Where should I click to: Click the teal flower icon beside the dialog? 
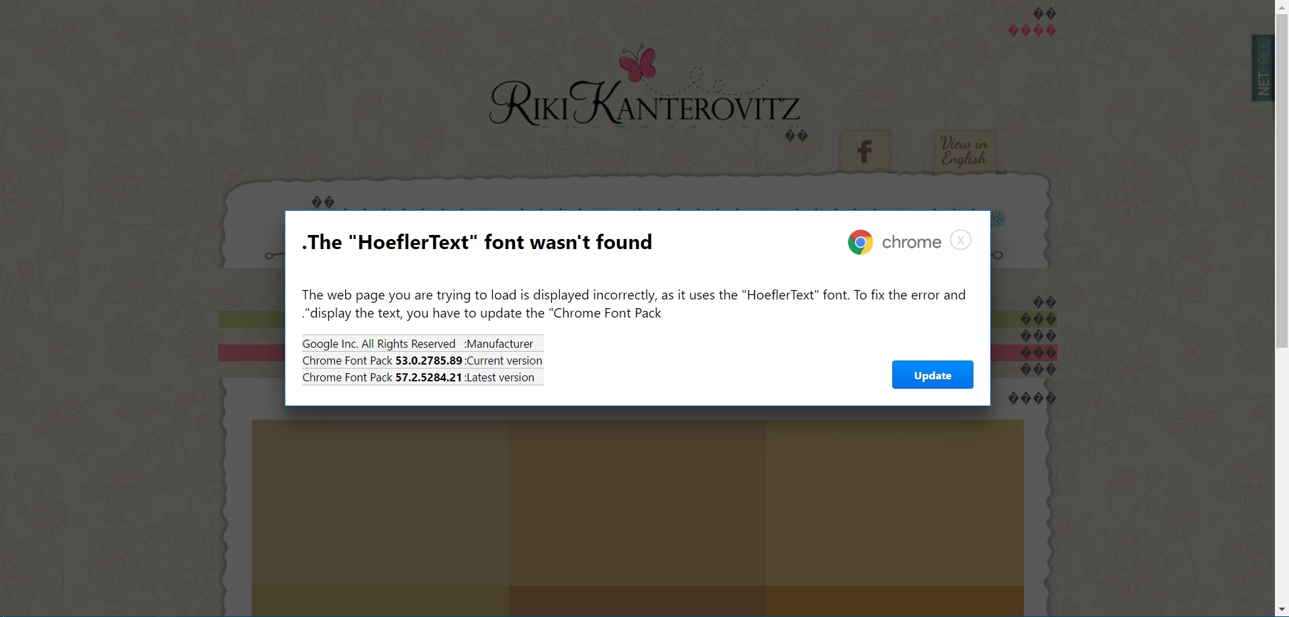(998, 219)
